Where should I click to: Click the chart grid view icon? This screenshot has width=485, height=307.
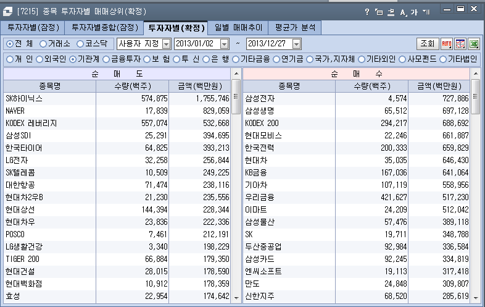[460, 44]
